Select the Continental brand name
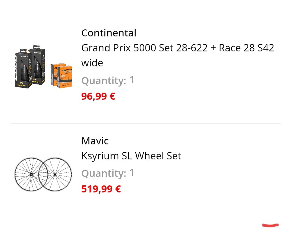Viewport: 290px width, 238px height. click(109, 33)
